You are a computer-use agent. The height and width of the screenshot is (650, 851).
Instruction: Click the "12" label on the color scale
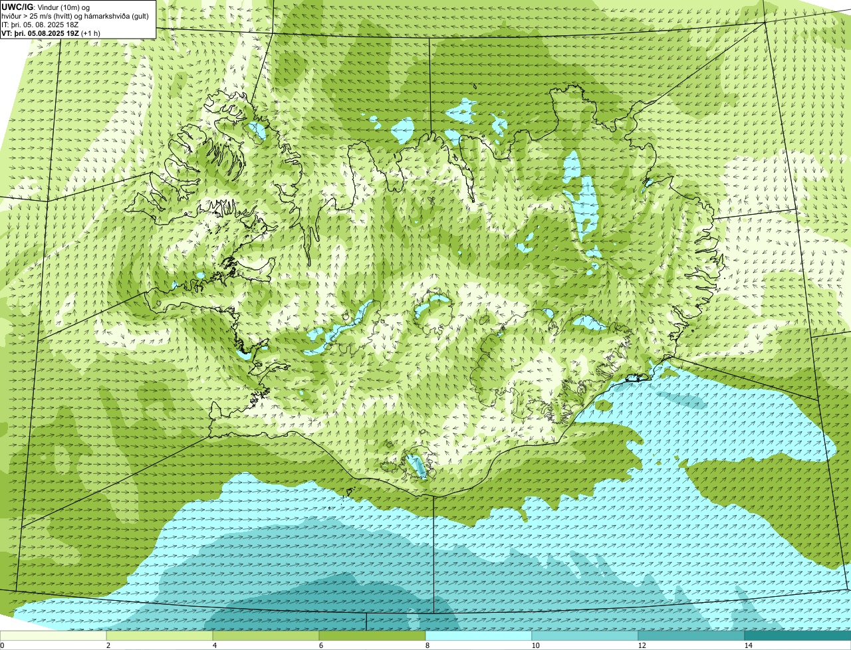(x=642, y=645)
